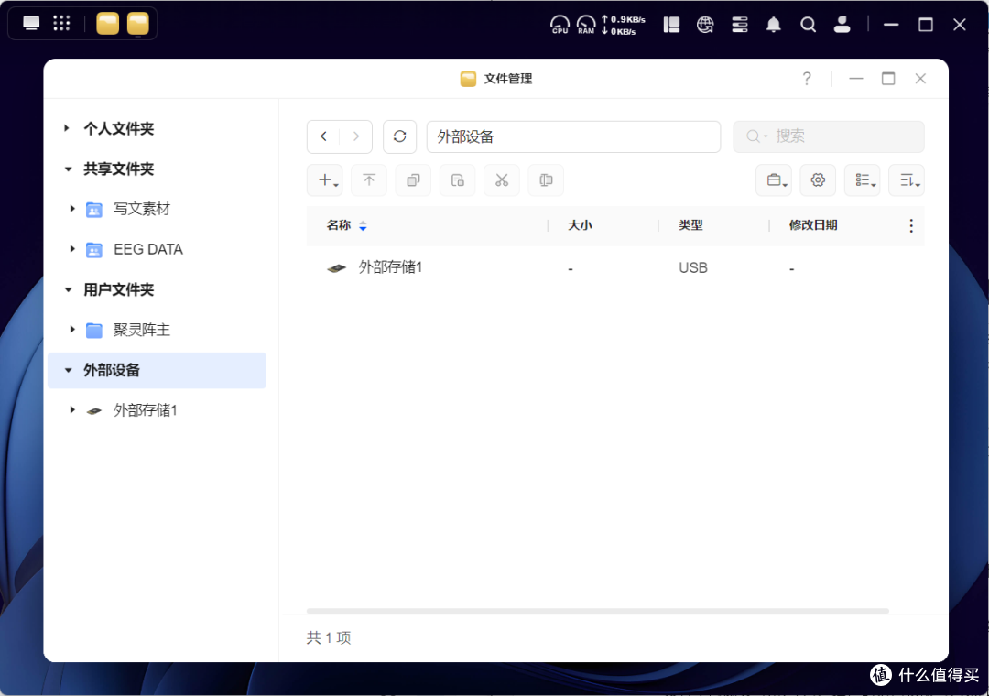The image size is (989, 696).
Task: Open the app grid launcher
Action: click(61, 24)
